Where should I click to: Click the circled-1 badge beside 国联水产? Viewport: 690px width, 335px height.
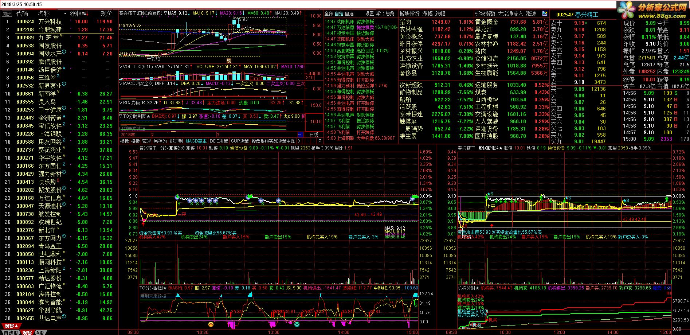(64, 52)
